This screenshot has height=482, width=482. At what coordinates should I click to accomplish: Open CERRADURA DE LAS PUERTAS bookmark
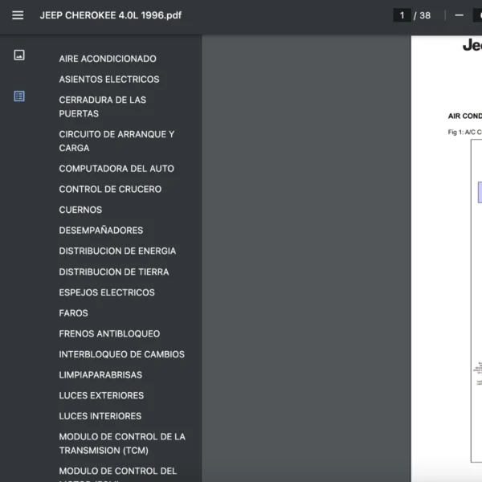(102, 107)
